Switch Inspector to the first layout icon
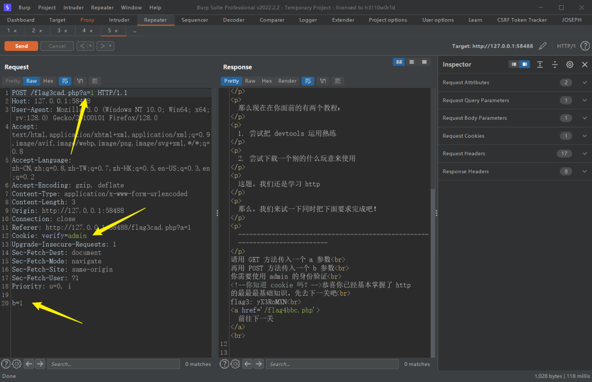This screenshot has width=592, height=382. pos(514,64)
